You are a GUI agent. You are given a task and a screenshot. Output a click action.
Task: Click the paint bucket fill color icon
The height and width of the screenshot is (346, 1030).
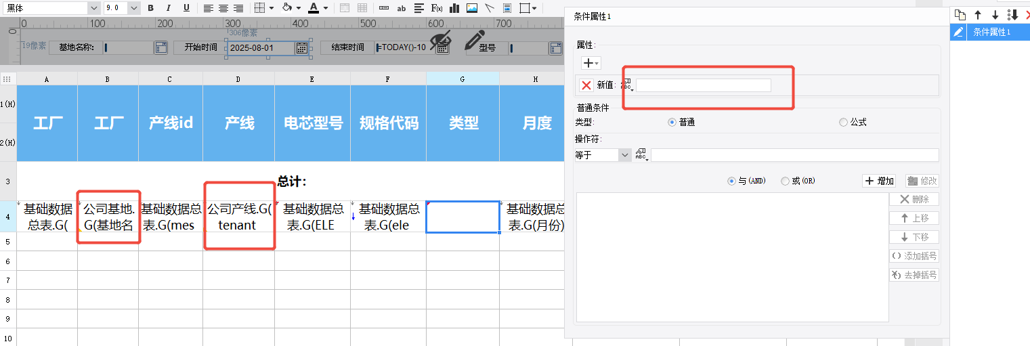(x=286, y=8)
